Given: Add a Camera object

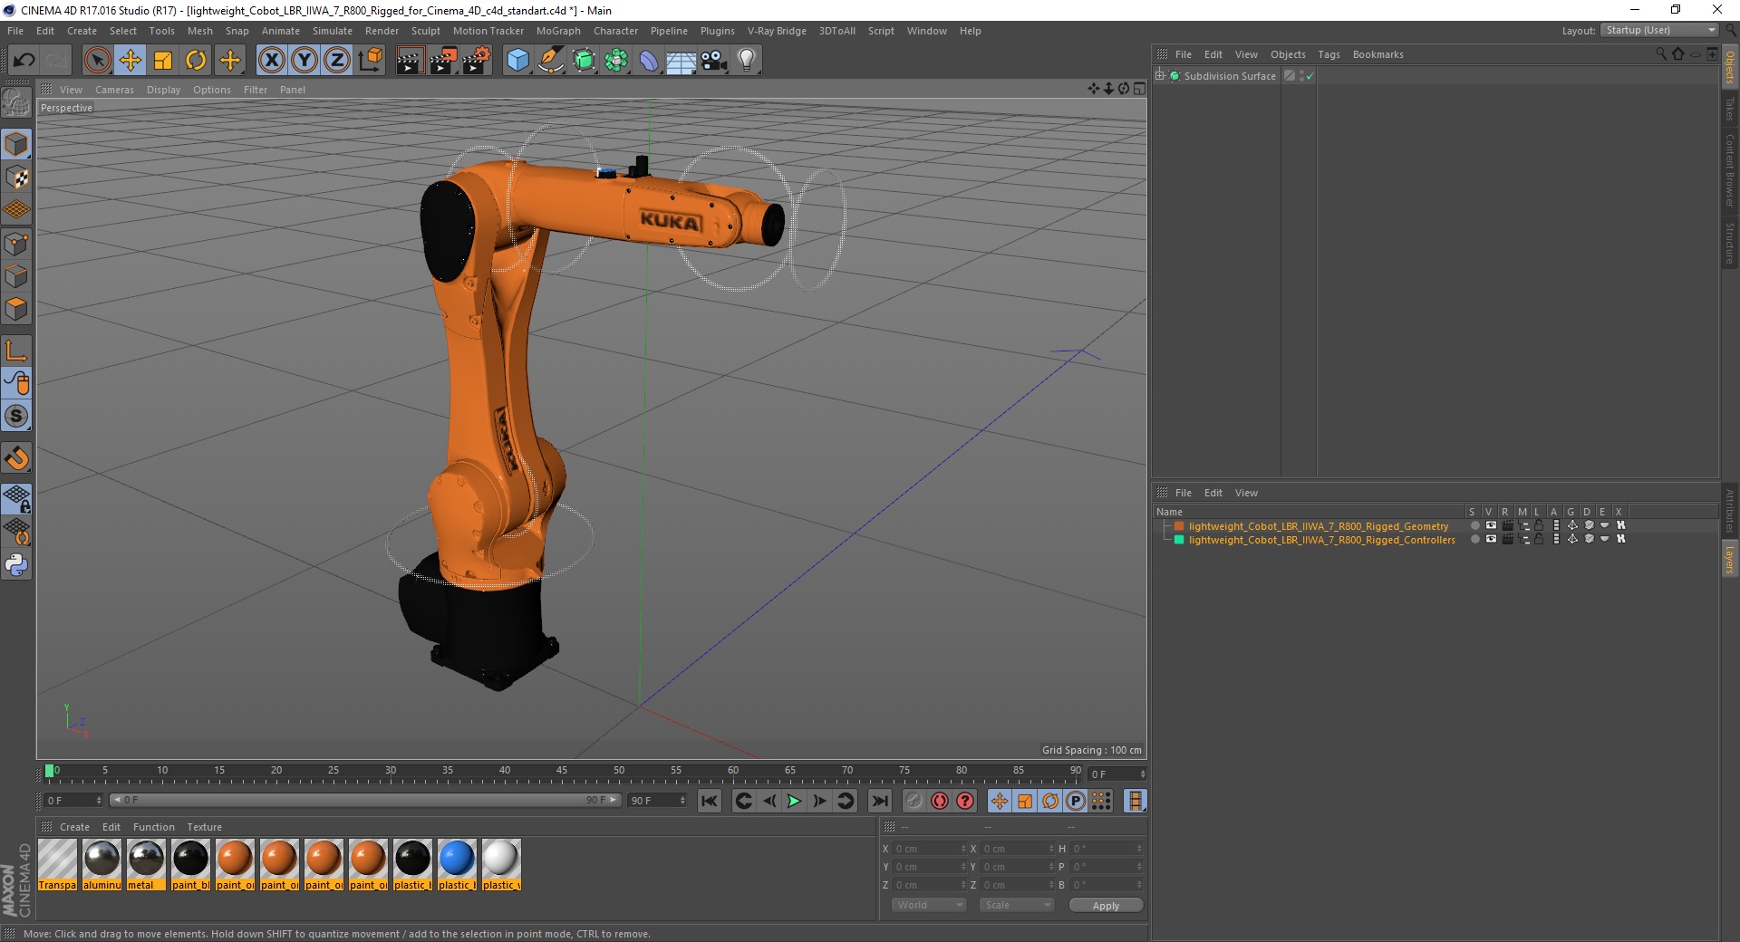Looking at the screenshot, I should point(714,61).
